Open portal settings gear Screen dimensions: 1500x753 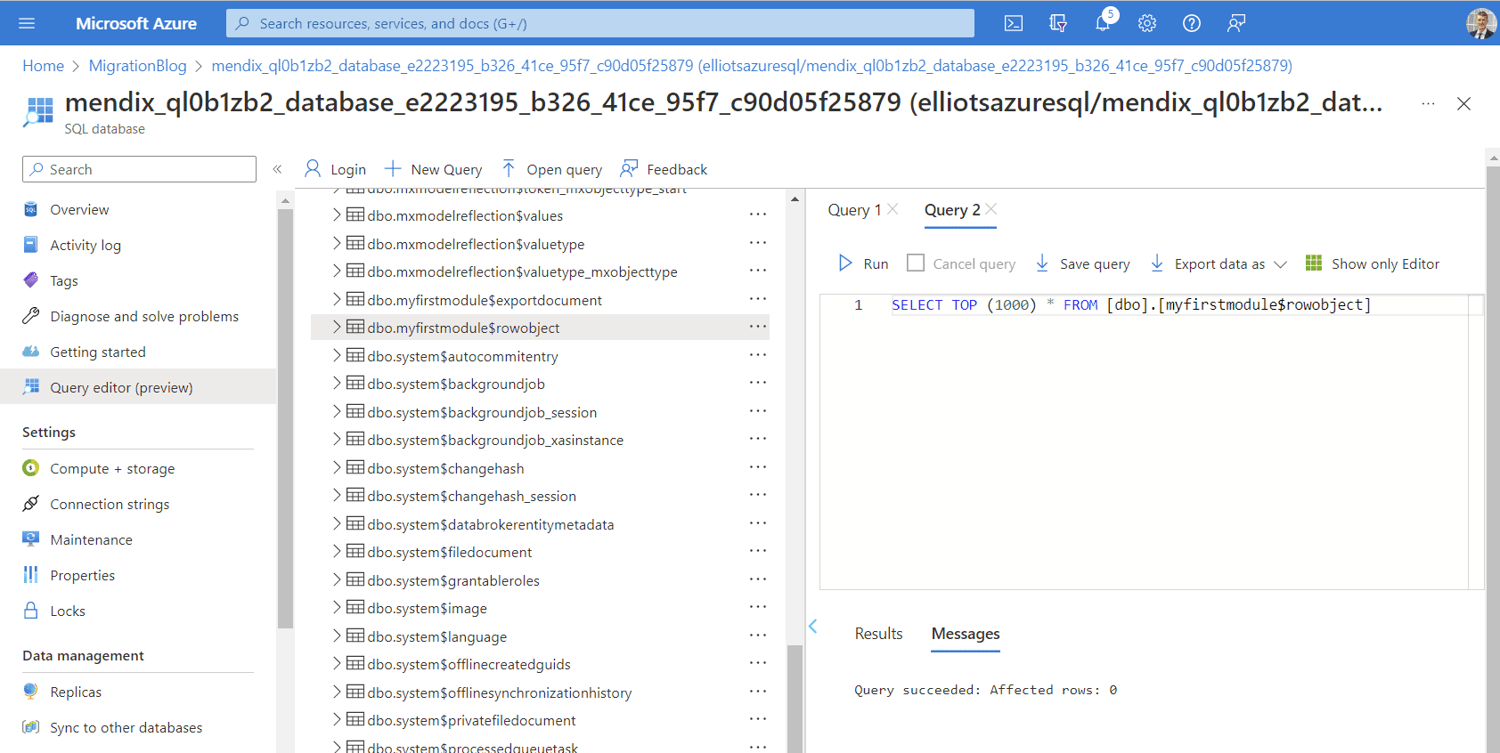pyautogui.click(x=1147, y=23)
